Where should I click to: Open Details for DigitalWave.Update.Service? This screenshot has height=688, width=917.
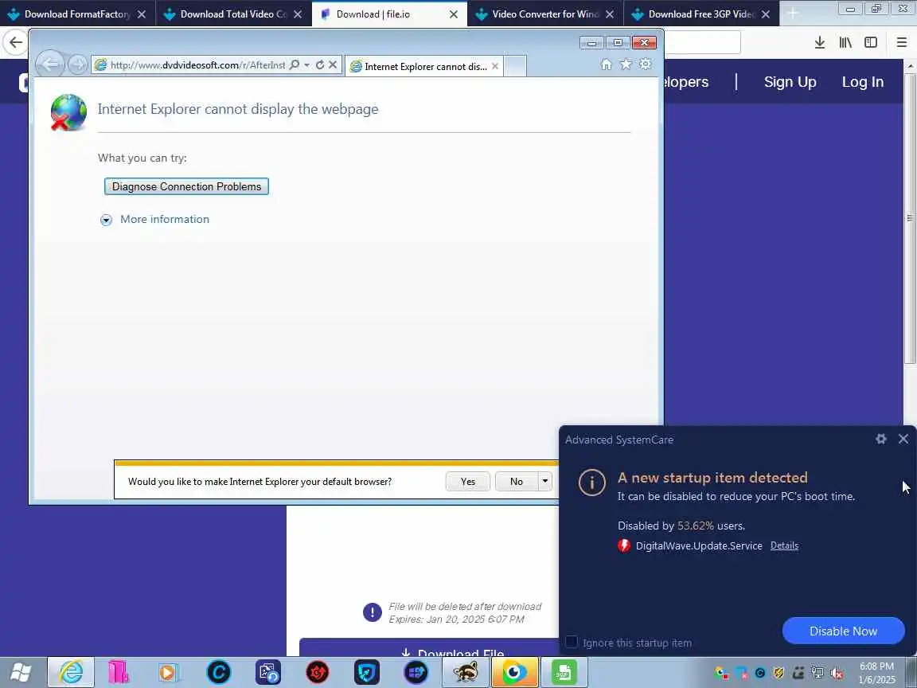784,545
